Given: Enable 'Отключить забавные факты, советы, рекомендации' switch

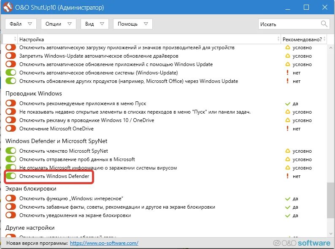Looking at the screenshot, I should (11, 207).
